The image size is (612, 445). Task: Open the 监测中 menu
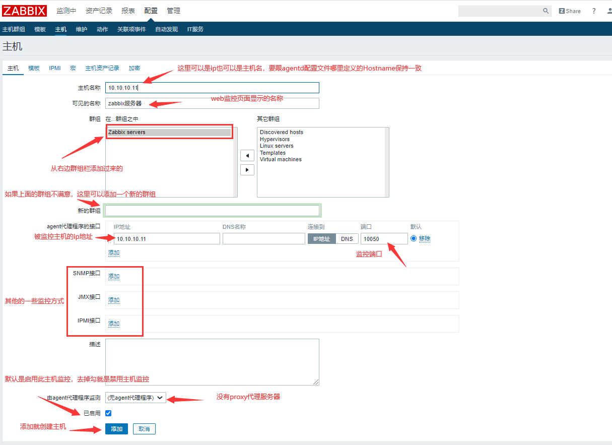tap(66, 11)
